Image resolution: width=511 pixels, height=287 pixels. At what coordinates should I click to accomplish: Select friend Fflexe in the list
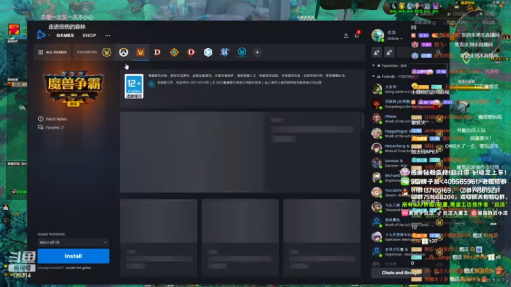391,119
